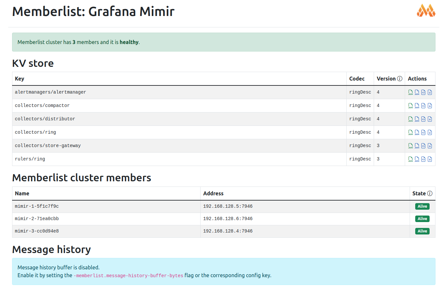This screenshot has width=442, height=300.
Task: Click address 192.168.128.4:7946
Action: 228,231
